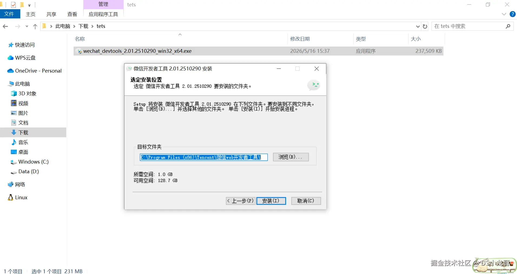The height and width of the screenshot is (274, 517).
Task: Go up one folder level
Action: [35, 26]
